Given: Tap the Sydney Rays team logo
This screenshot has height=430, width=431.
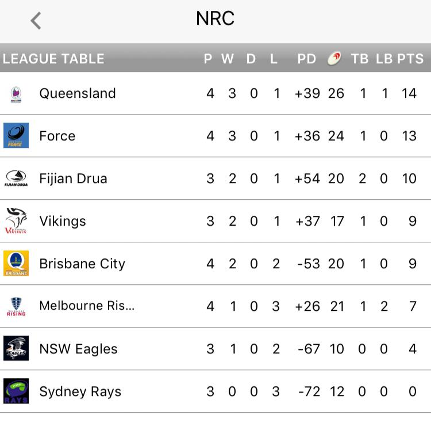Looking at the screenshot, I should (x=16, y=391).
